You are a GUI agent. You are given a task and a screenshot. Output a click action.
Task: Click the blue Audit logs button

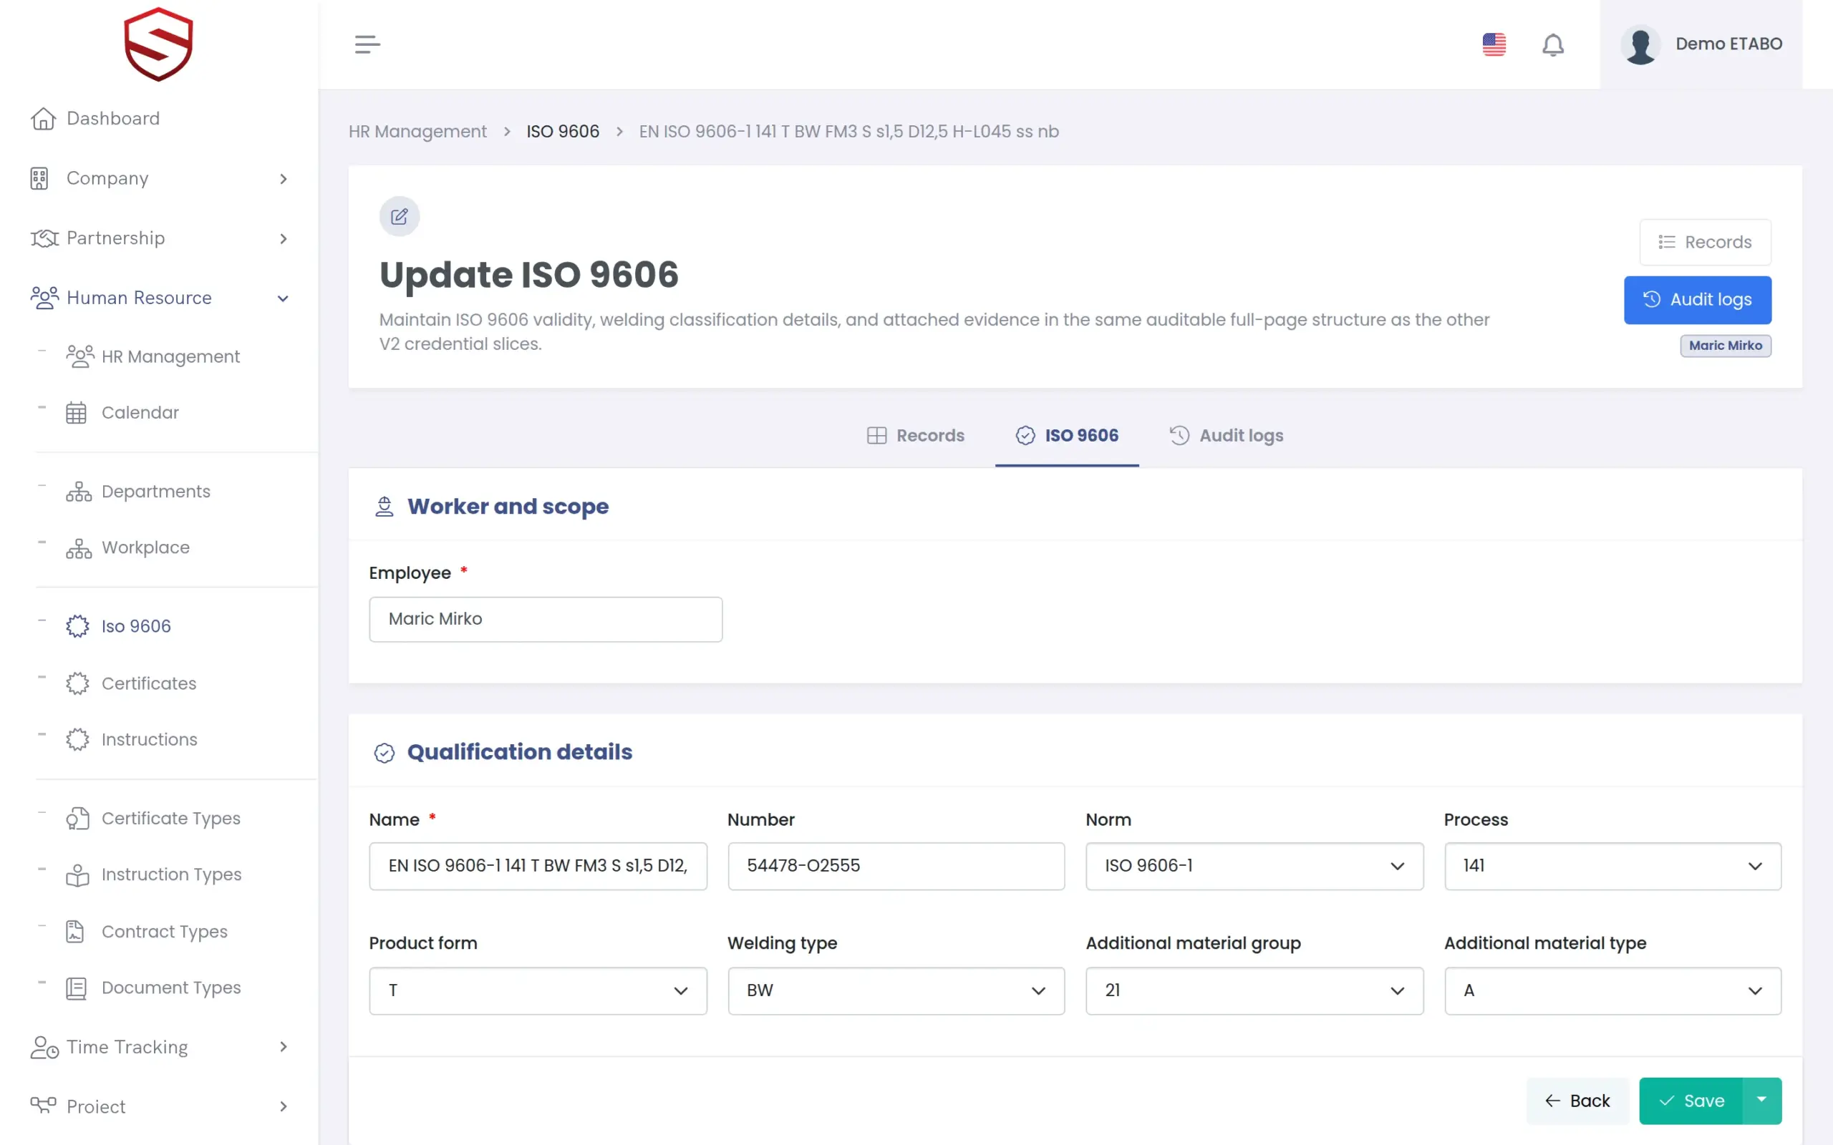click(1698, 300)
